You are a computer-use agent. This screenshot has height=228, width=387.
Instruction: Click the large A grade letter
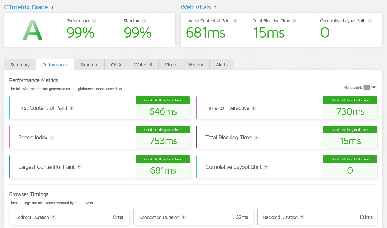33,30
